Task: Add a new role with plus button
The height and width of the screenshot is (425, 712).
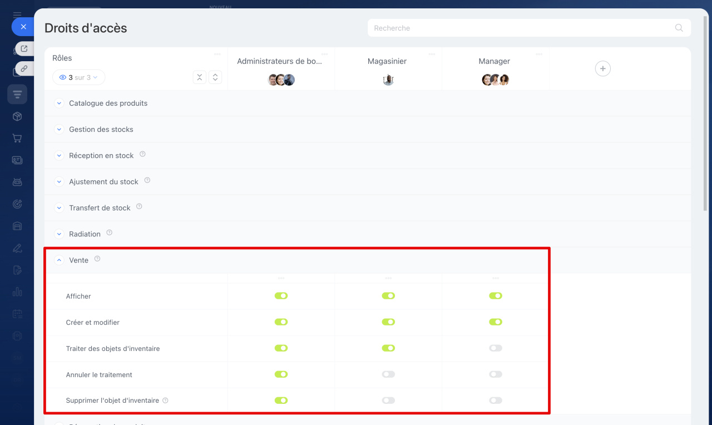Action: 602,68
